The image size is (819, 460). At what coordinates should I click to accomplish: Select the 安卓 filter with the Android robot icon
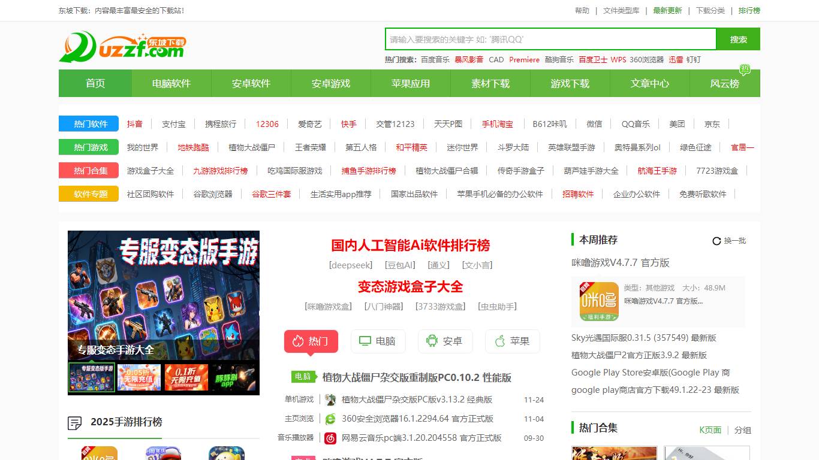point(445,341)
